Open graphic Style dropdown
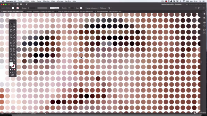 [83, 8]
